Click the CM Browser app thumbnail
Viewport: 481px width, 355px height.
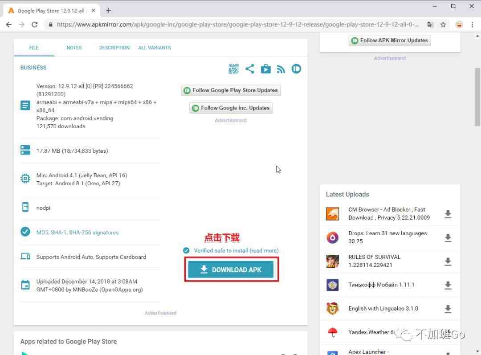(x=333, y=214)
